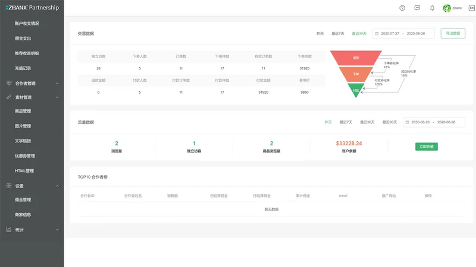Click the orange 下单 funnel segment
This screenshot has height=267, width=476.
click(x=356, y=74)
